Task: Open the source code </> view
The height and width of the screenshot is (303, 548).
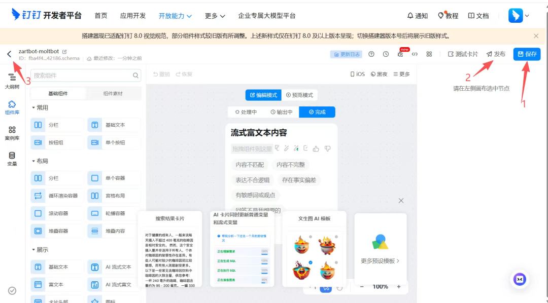Action: [415, 54]
